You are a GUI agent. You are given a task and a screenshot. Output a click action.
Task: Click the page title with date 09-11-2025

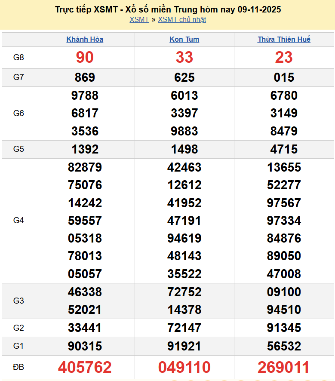pyautogui.click(x=168, y=9)
